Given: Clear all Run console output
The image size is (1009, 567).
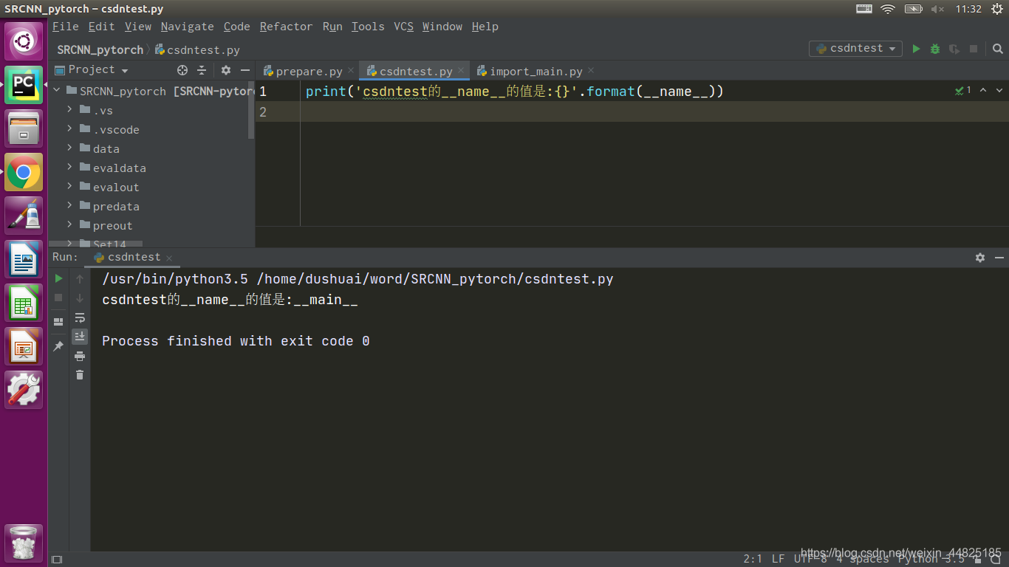Looking at the screenshot, I should click(80, 375).
